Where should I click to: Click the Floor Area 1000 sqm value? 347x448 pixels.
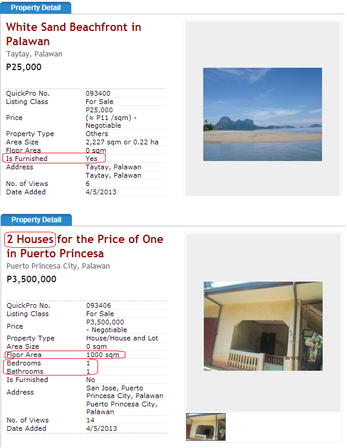pyautogui.click(x=103, y=355)
